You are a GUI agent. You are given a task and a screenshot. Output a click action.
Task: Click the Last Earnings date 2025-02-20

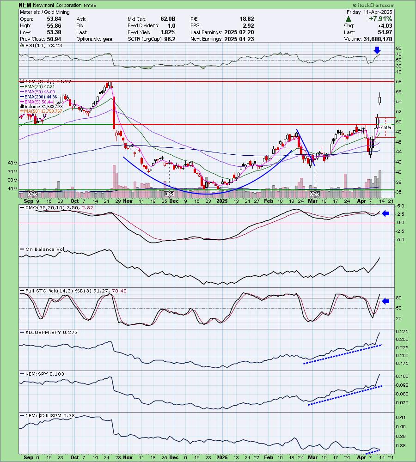pos(239,32)
